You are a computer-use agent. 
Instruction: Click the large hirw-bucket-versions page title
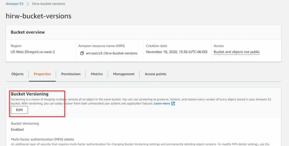pyautogui.click(x=38, y=16)
